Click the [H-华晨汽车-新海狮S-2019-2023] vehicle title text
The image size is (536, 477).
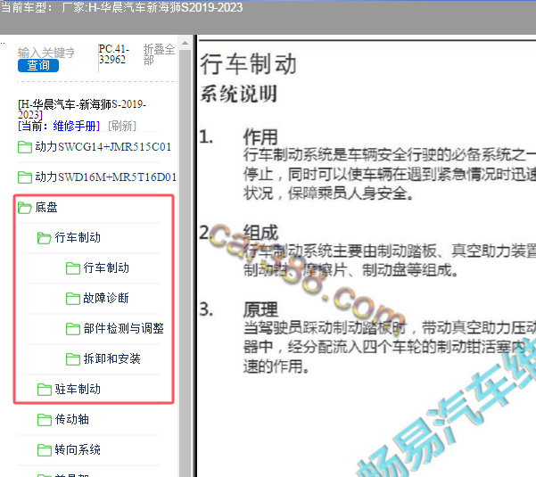click(82, 110)
